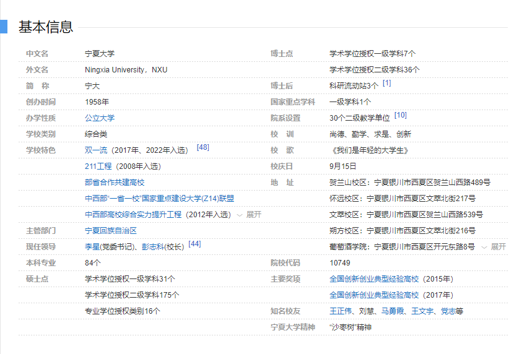The height and width of the screenshot is (354, 514).
Task: Click reference marker [44] beside 彭志科
Action: [x=194, y=244]
